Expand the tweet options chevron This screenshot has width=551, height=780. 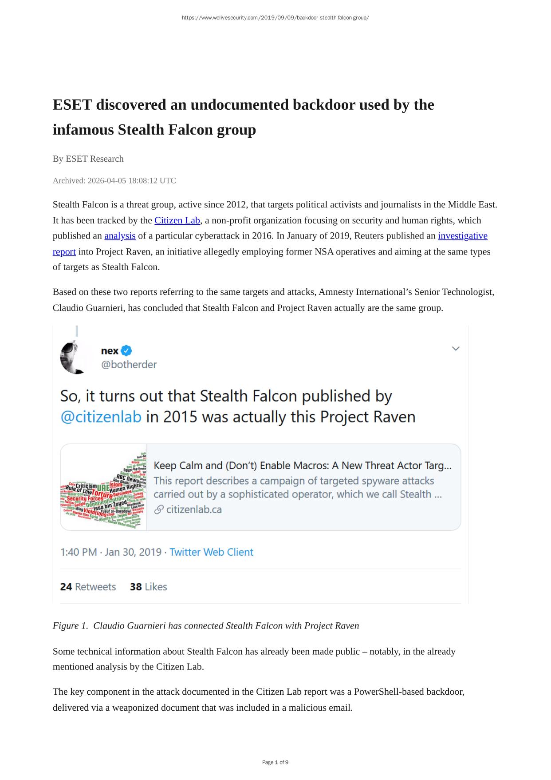coord(455,349)
